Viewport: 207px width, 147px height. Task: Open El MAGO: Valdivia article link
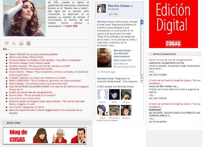[37, 78]
